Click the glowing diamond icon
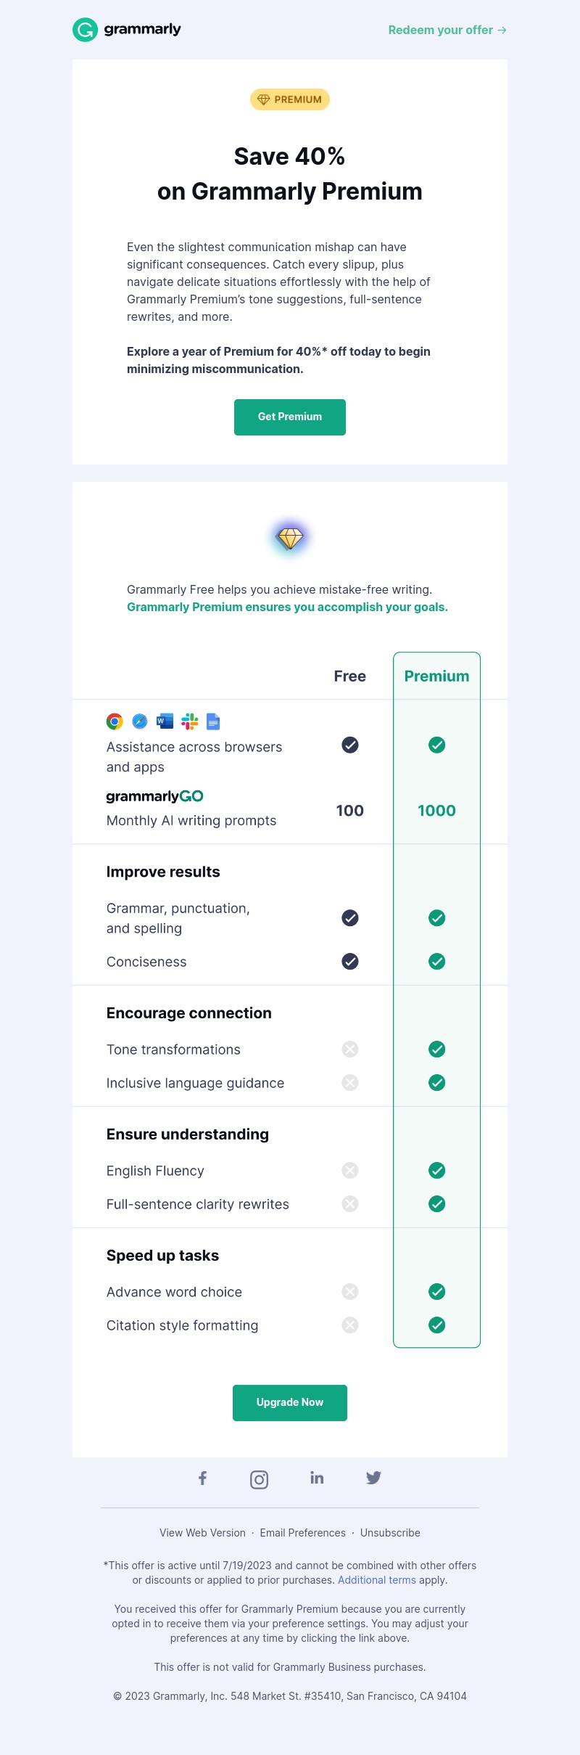 click(x=290, y=538)
